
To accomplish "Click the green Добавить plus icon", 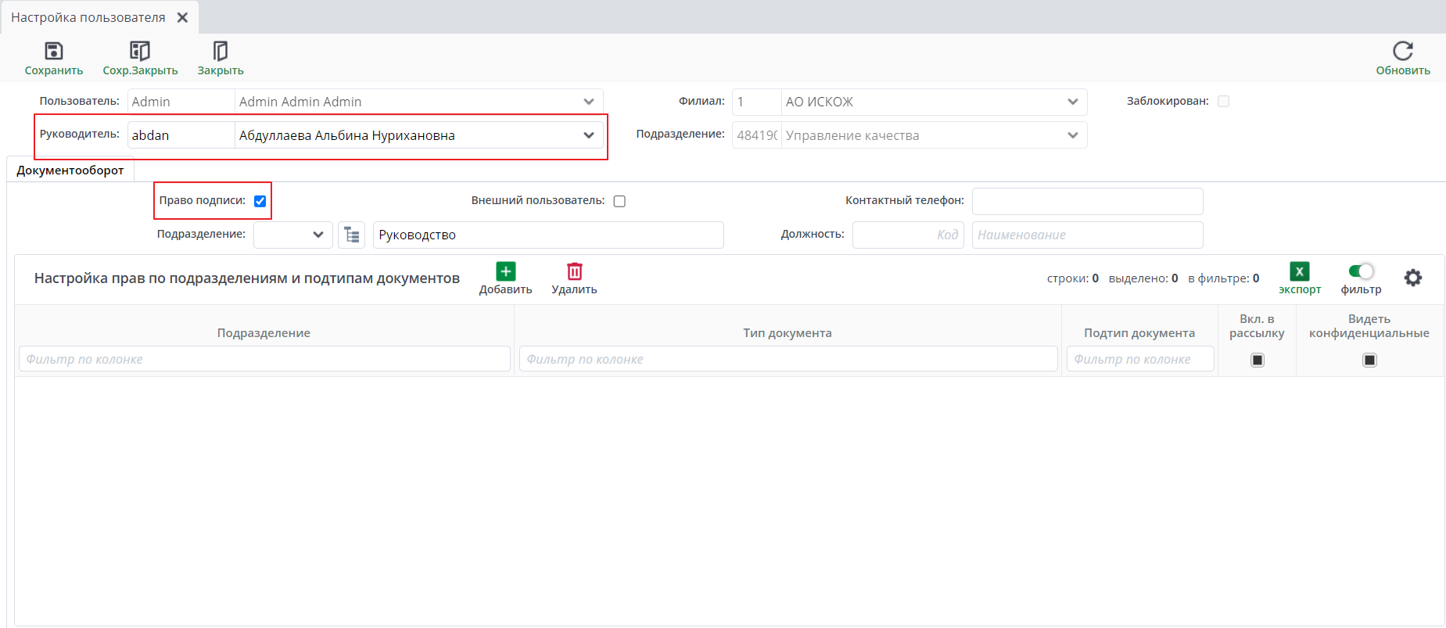I will coord(505,271).
